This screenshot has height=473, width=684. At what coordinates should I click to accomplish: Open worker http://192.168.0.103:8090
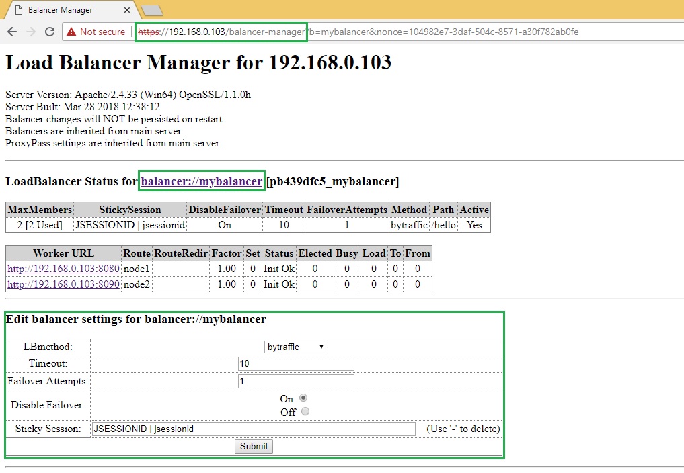pyautogui.click(x=63, y=284)
